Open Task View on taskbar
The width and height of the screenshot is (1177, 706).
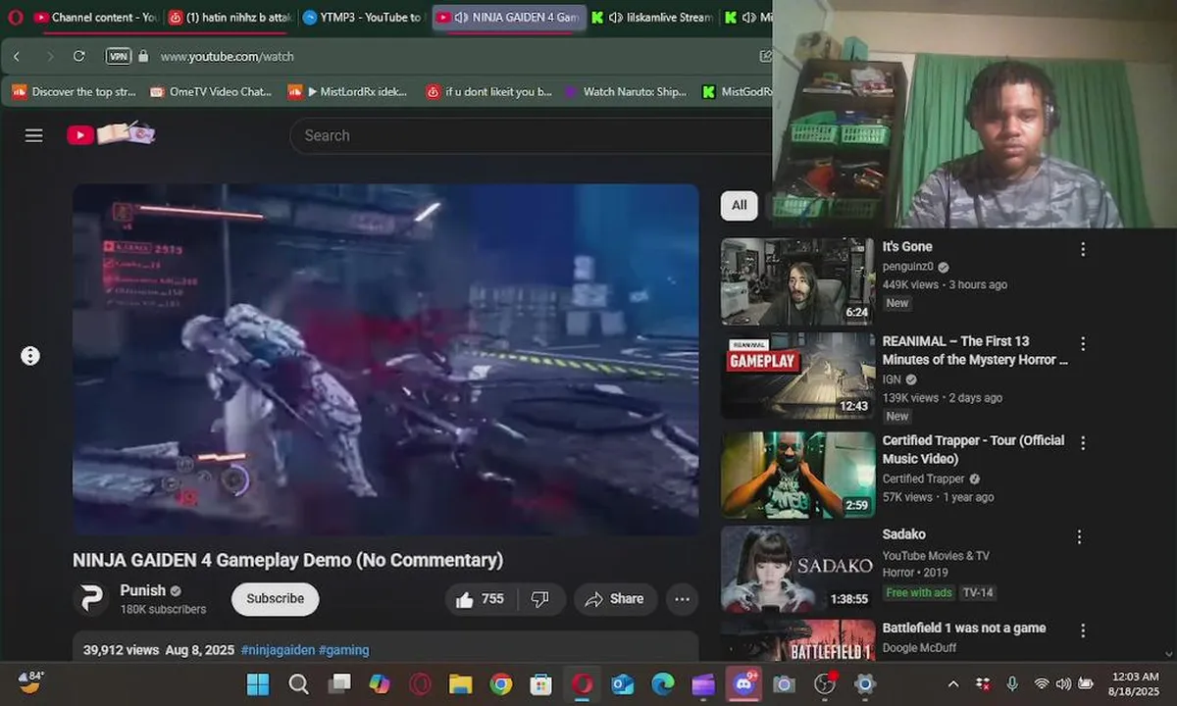(339, 683)
